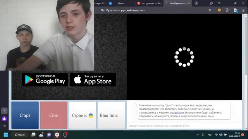The height and width of the screenshot is (139, 248).
Task: Open the weather widget taskbar icon
Action: point(41,135)
